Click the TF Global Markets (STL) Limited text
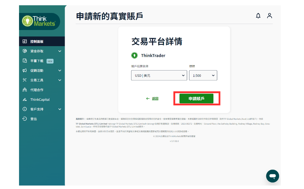The height and width of the screenshot is (189, 304). [x=91, y=124]
